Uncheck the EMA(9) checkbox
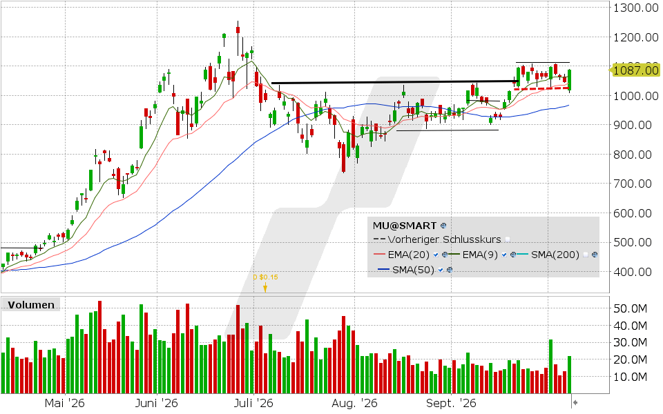Viewport: 663px width, 414px height. pos(504,255)
